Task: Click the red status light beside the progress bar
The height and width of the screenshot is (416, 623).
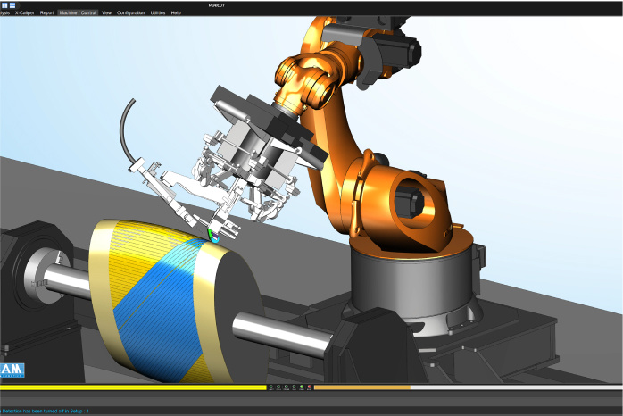Action: [x=308, y=387]
